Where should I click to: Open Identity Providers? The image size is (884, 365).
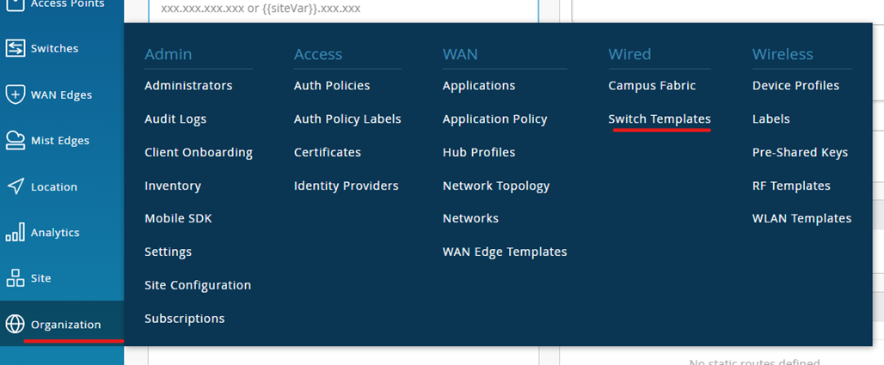click(347, 186)
